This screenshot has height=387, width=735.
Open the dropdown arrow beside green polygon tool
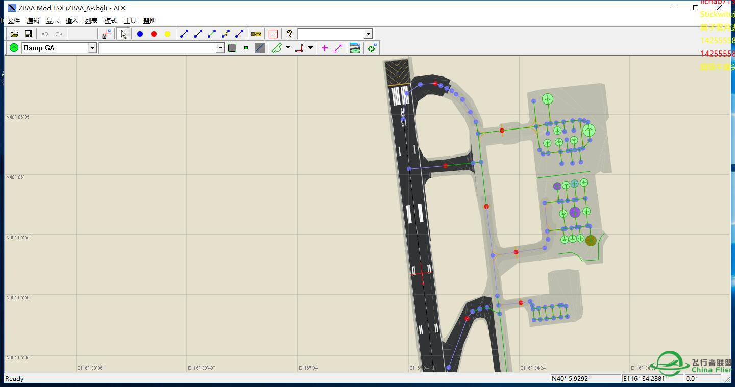coord(288,48)
